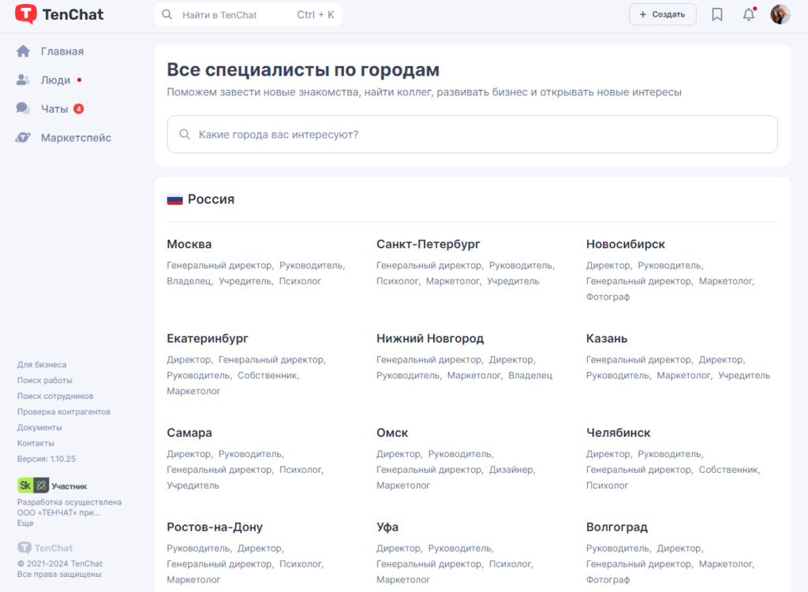Image resolution: width=808 pixels, height=592 pixels.
Task: Click the Главная home icon
Action: pos(24,51)
